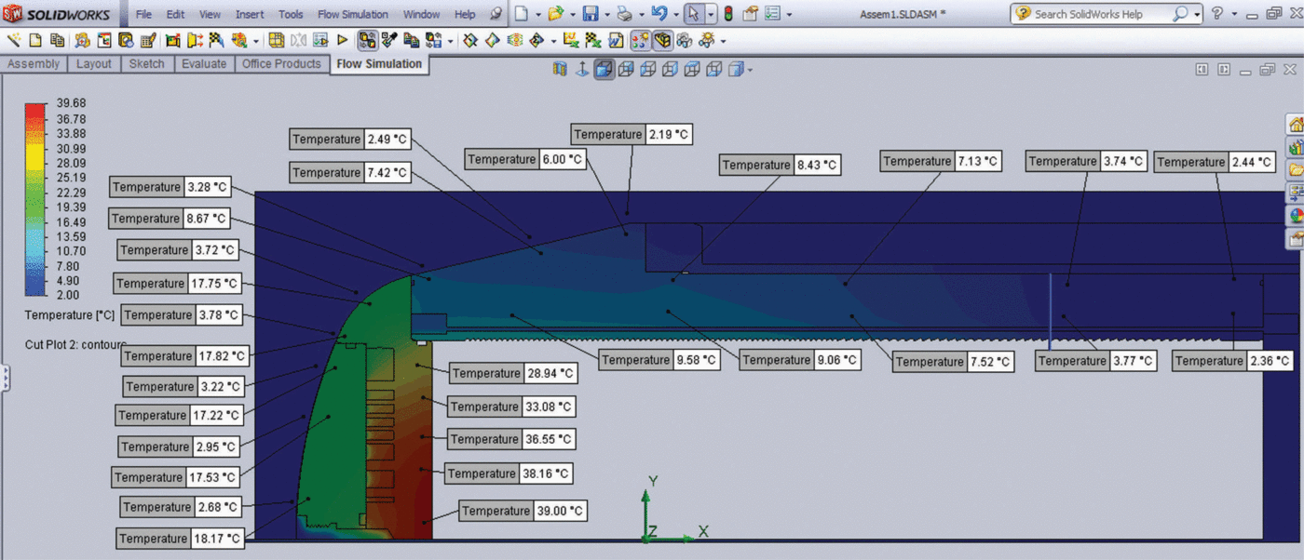
Task: Click the Home icon in right task pane
Action: pos(1295,125)
